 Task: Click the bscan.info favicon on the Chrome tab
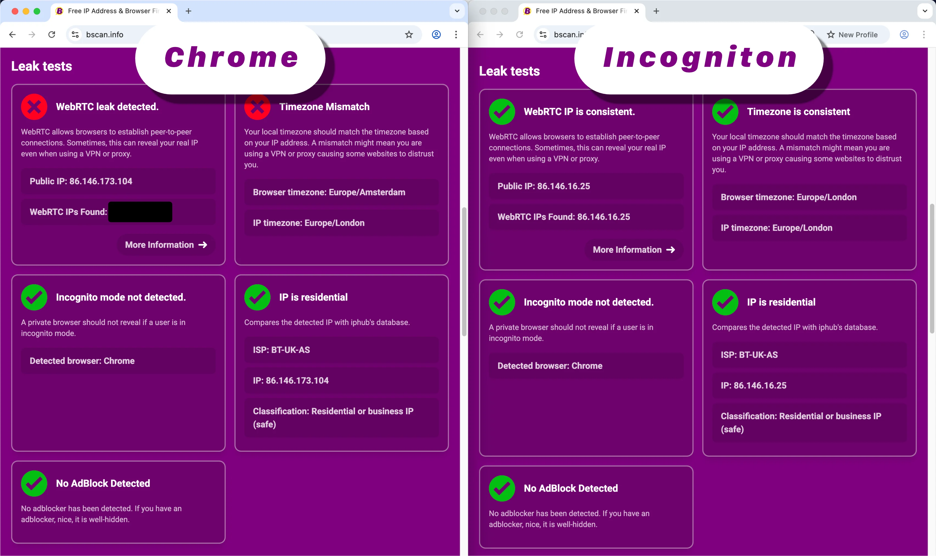[59, 11]
